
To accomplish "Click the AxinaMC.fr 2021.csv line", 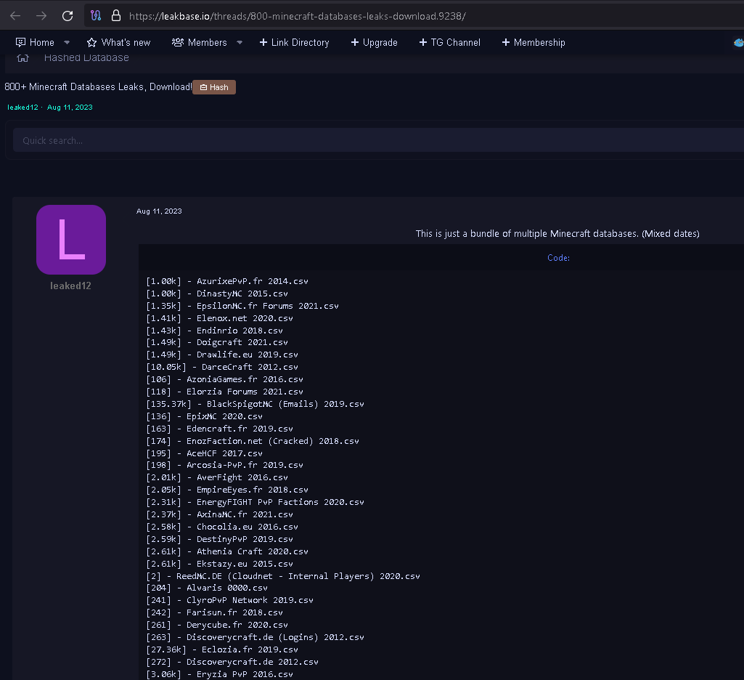I will click(x=220, y=514).
